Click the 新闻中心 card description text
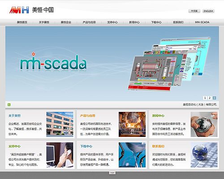 (169, 129)
